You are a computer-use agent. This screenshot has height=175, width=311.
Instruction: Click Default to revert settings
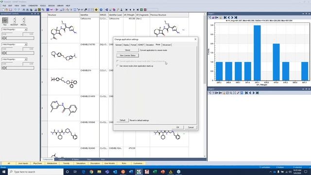point(122,120)
